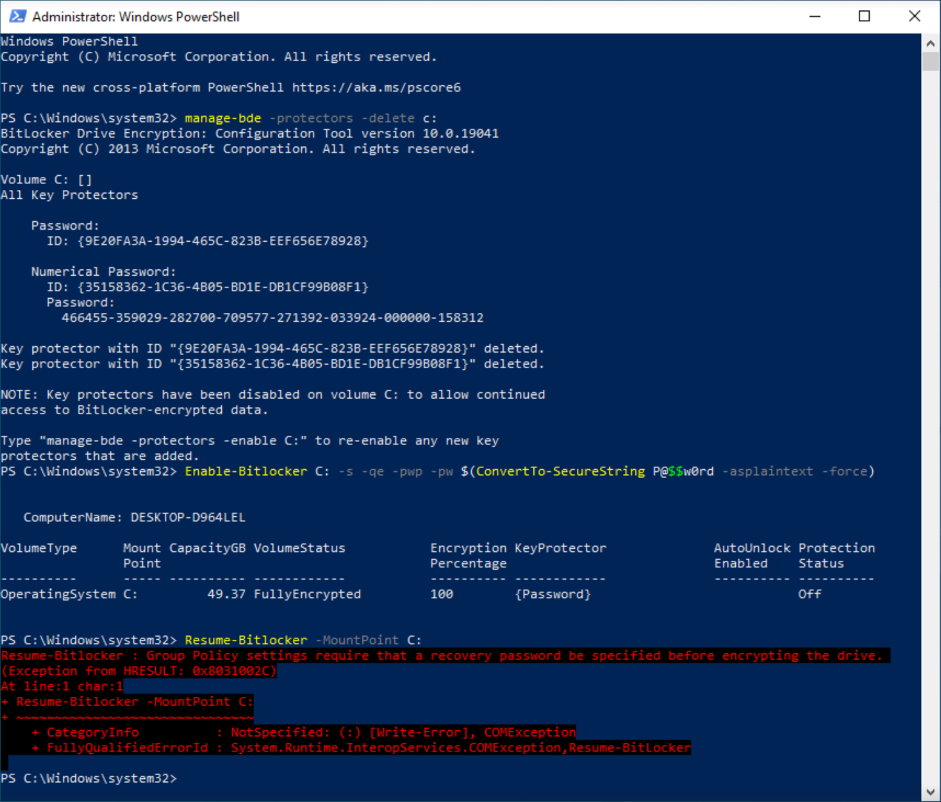Click the numerical recovery password starting 466455
This screenshot has height=802, width=941.
click(x=272, y=318)
